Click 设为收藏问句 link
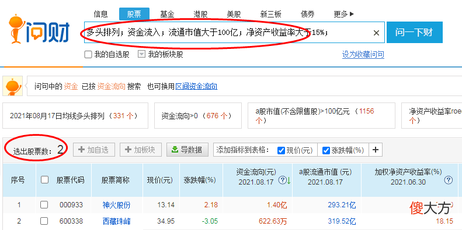The image size is (462, 230). tap(363, 54)
